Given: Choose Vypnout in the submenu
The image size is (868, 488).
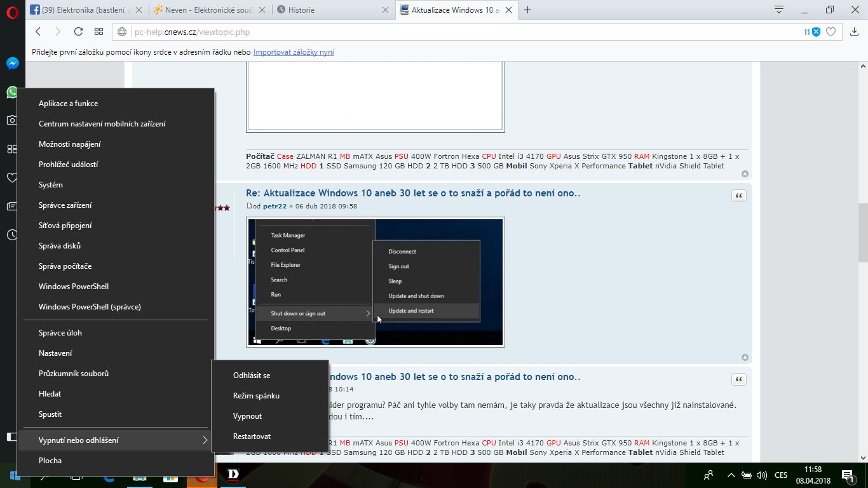Looking at the screenshot, I should pyautogui.click(x=270, y=416).
